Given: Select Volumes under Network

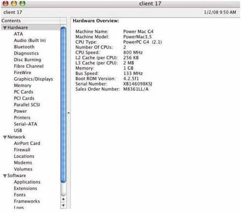Looking at the screenshot, I should pyautogui.click(x=23, y=169).
